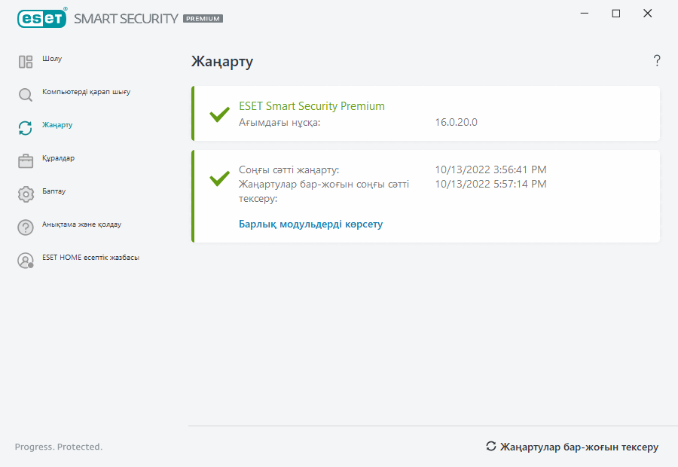This screenshot has height=467, width=678.
Task: Click the green checkmark in last update card
Action: [219, 179]
